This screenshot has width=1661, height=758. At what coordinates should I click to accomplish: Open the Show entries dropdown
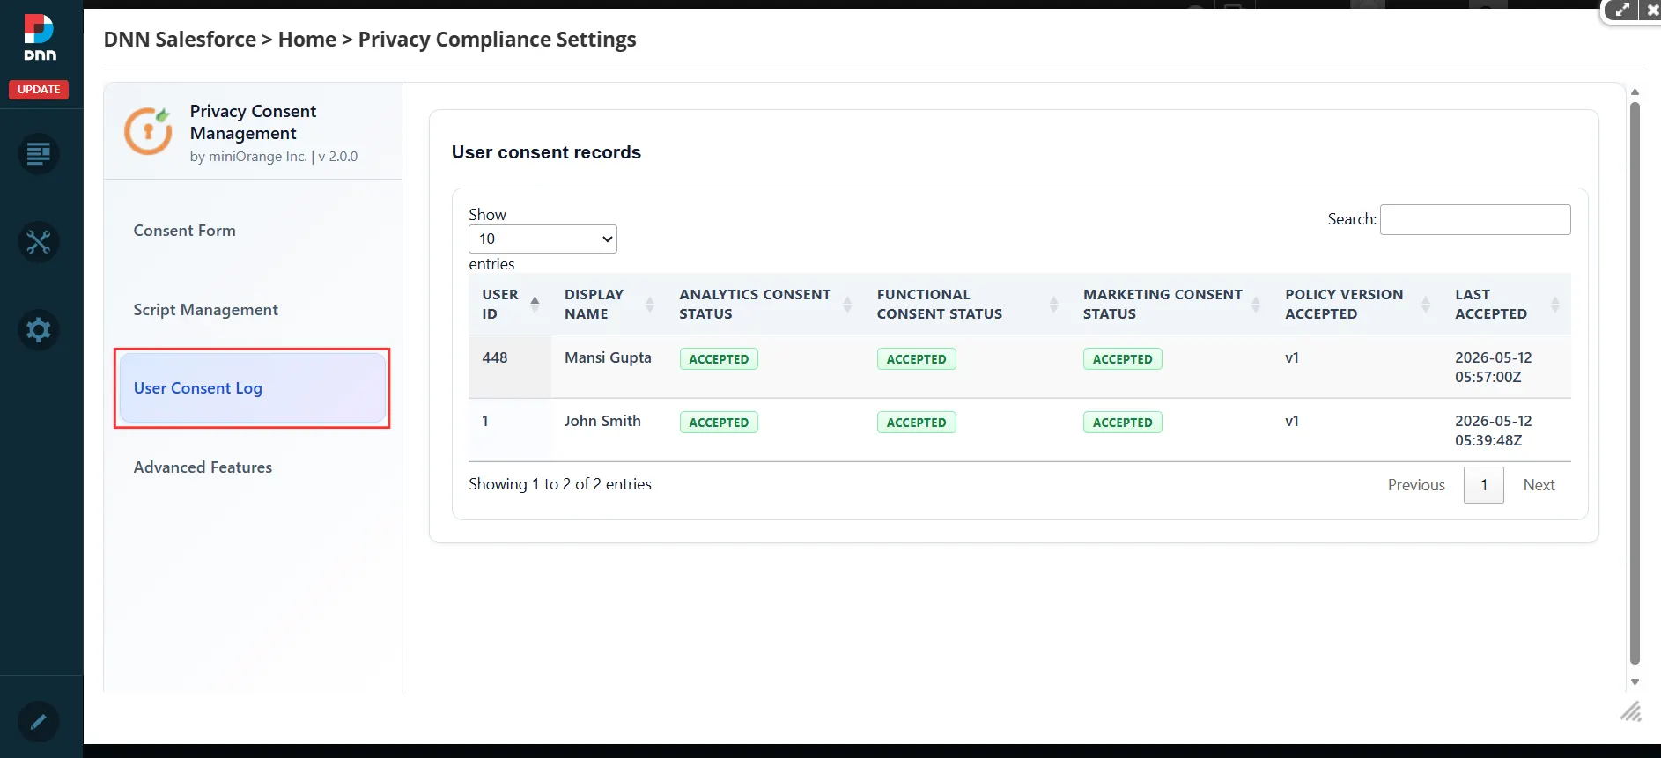(543, 239)
